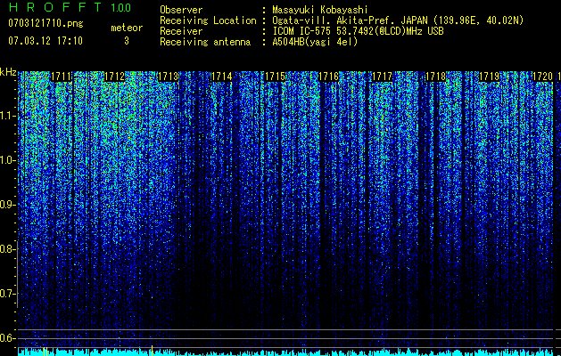Screen dimensions: 561x356
Task: Click the 1720 time marker
Action: coord(543,77)
